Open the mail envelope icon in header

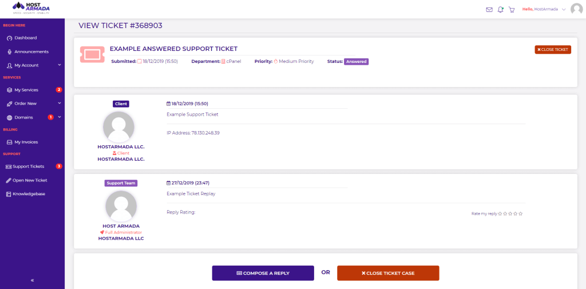point(489,10)
